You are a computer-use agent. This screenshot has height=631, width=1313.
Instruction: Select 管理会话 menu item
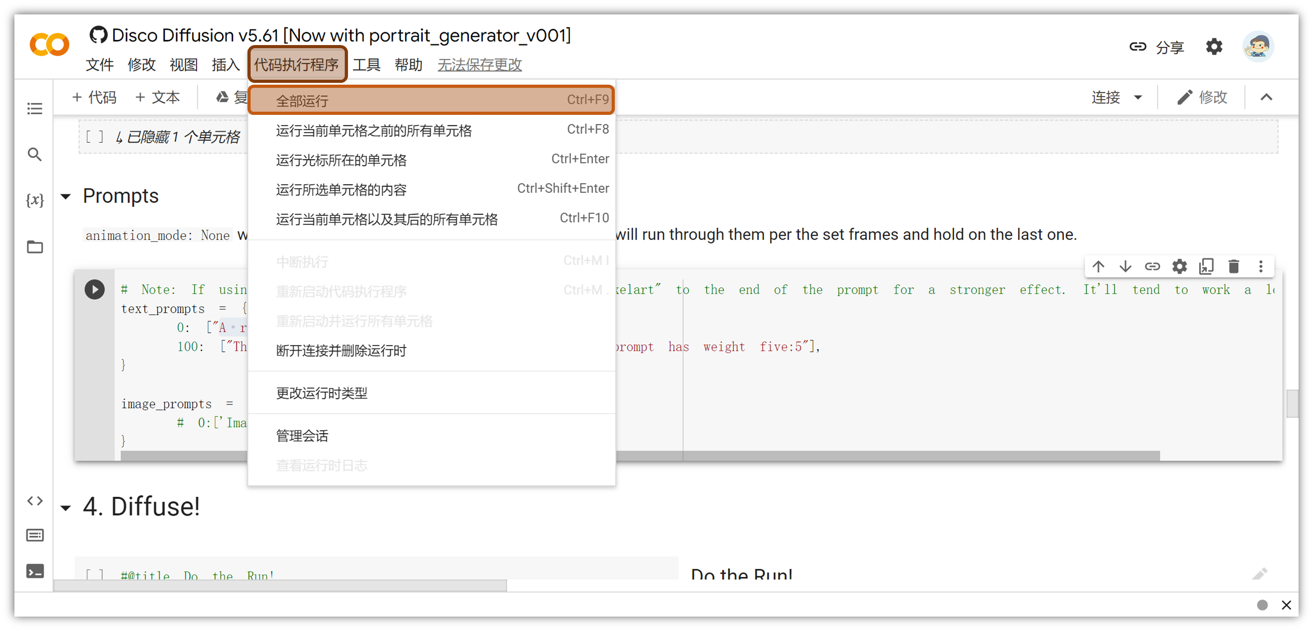pos(431,436)
